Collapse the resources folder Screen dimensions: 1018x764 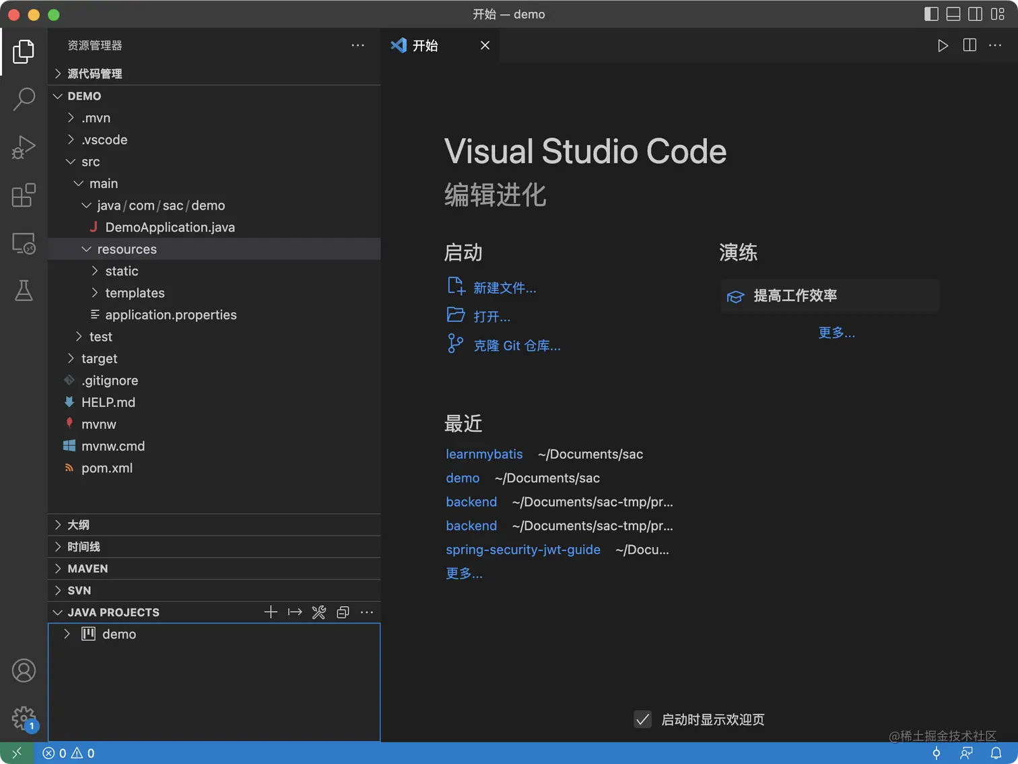[x=214, y=249]
